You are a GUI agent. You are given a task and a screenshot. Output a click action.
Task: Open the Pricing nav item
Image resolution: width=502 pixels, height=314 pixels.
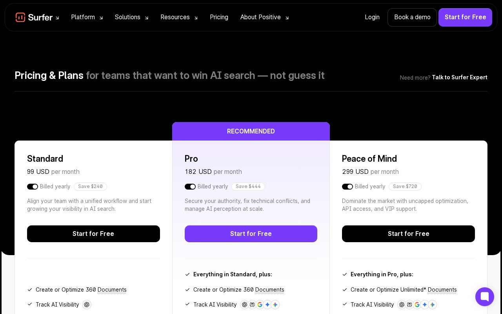(219, 17)
